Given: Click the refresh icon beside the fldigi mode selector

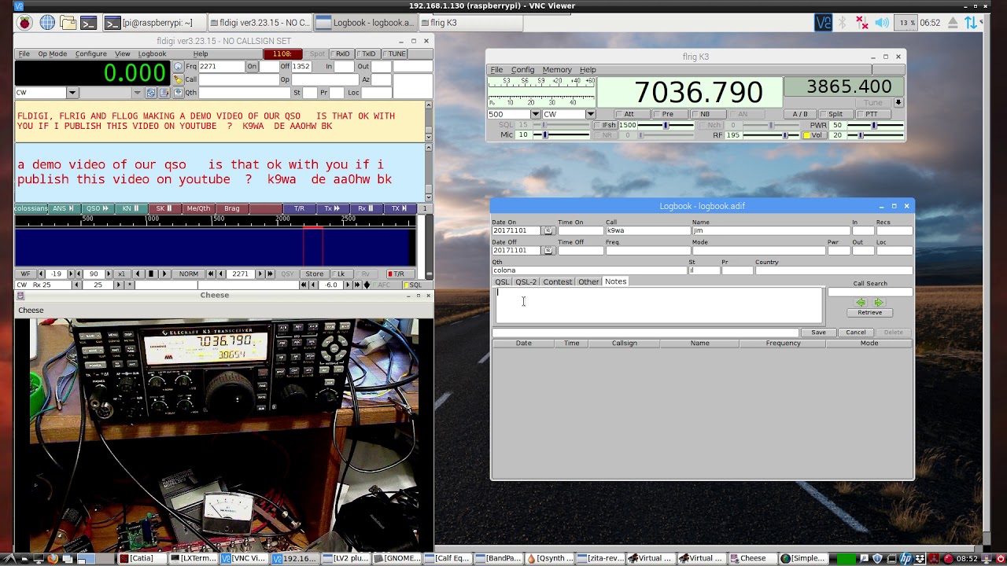Looking at the screenshot, I should click(x=151, y=92).
